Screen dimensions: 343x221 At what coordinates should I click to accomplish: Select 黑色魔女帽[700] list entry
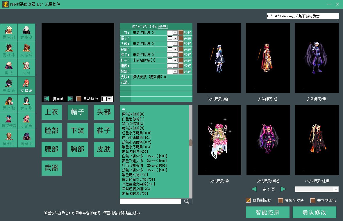point(135,174)
